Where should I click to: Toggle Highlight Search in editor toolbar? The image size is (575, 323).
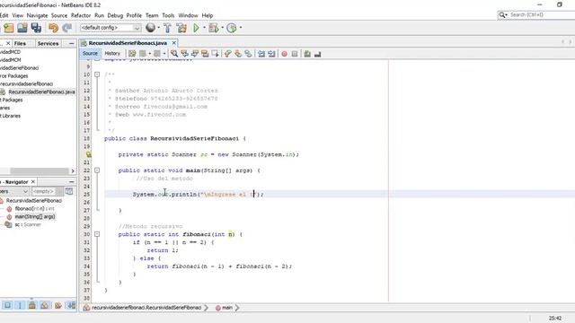pos(205,54)
